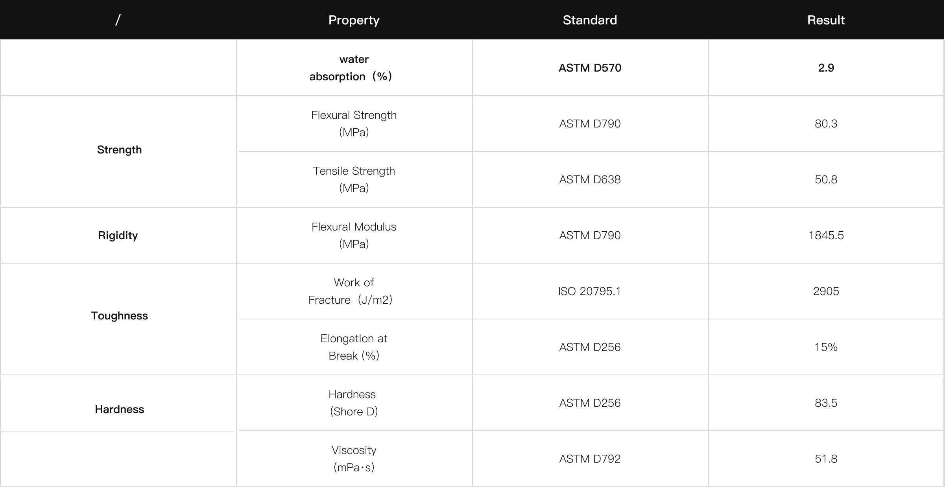Select the Rigidity category cell
This screenshot has width=945, height=487.
point(118,235)
